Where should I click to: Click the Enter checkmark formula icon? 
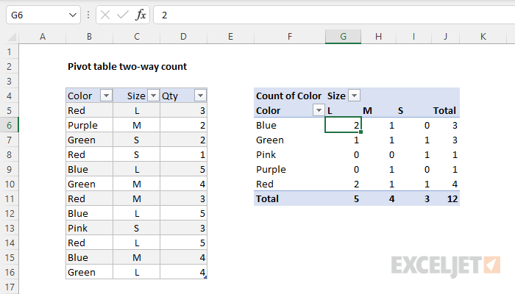click(123, 15)
